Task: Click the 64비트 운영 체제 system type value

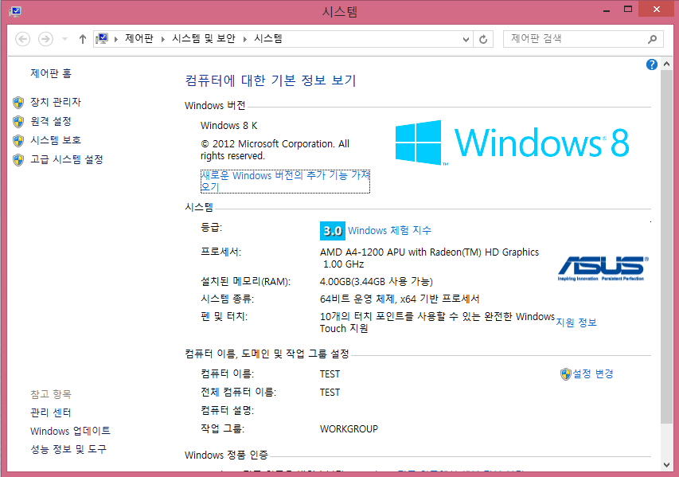Action: coord(400,299)
